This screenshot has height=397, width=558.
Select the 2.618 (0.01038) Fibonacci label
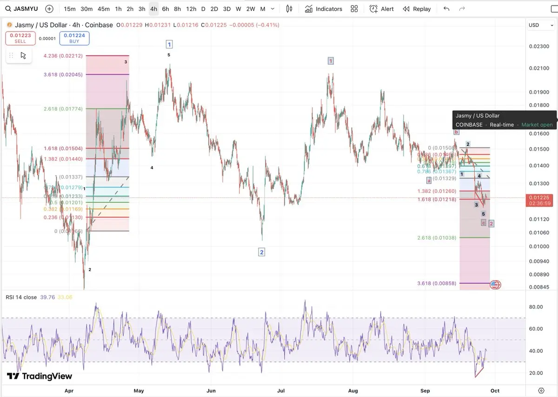(437, 238)
